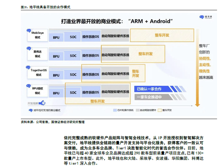Screen dimensions: 223x168
Task: Click the BPU block in the Mobileye row
Action: tap(56, 37)
